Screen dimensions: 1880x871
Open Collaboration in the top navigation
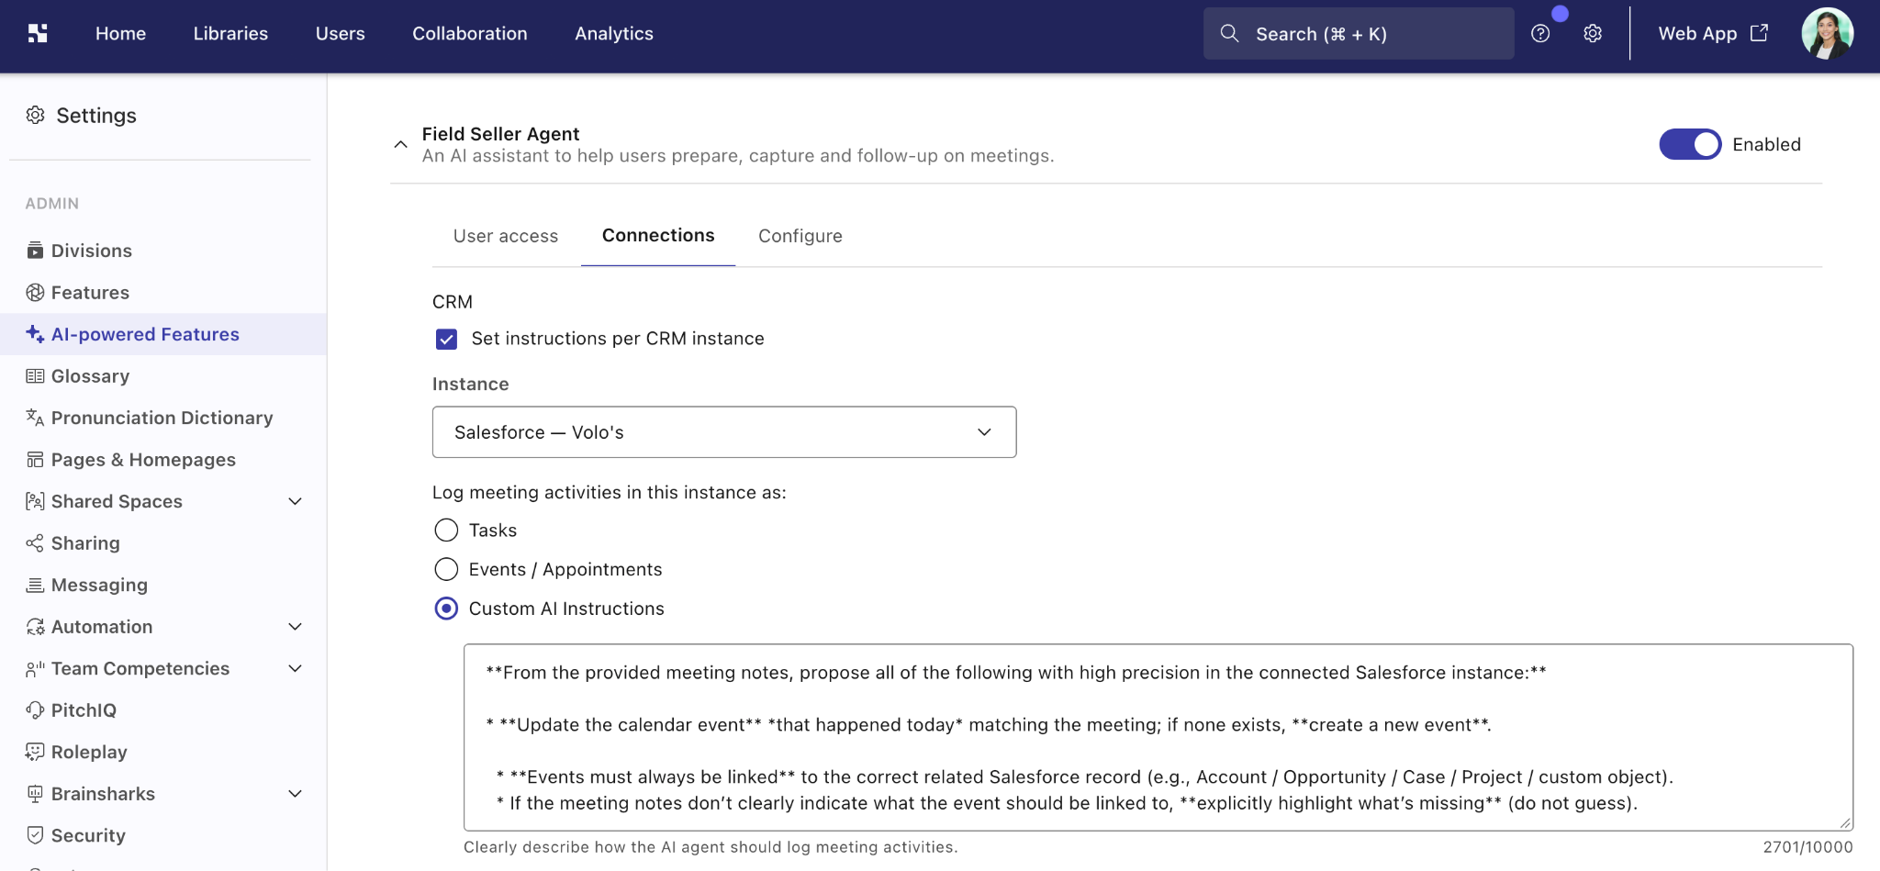[470, 33]
